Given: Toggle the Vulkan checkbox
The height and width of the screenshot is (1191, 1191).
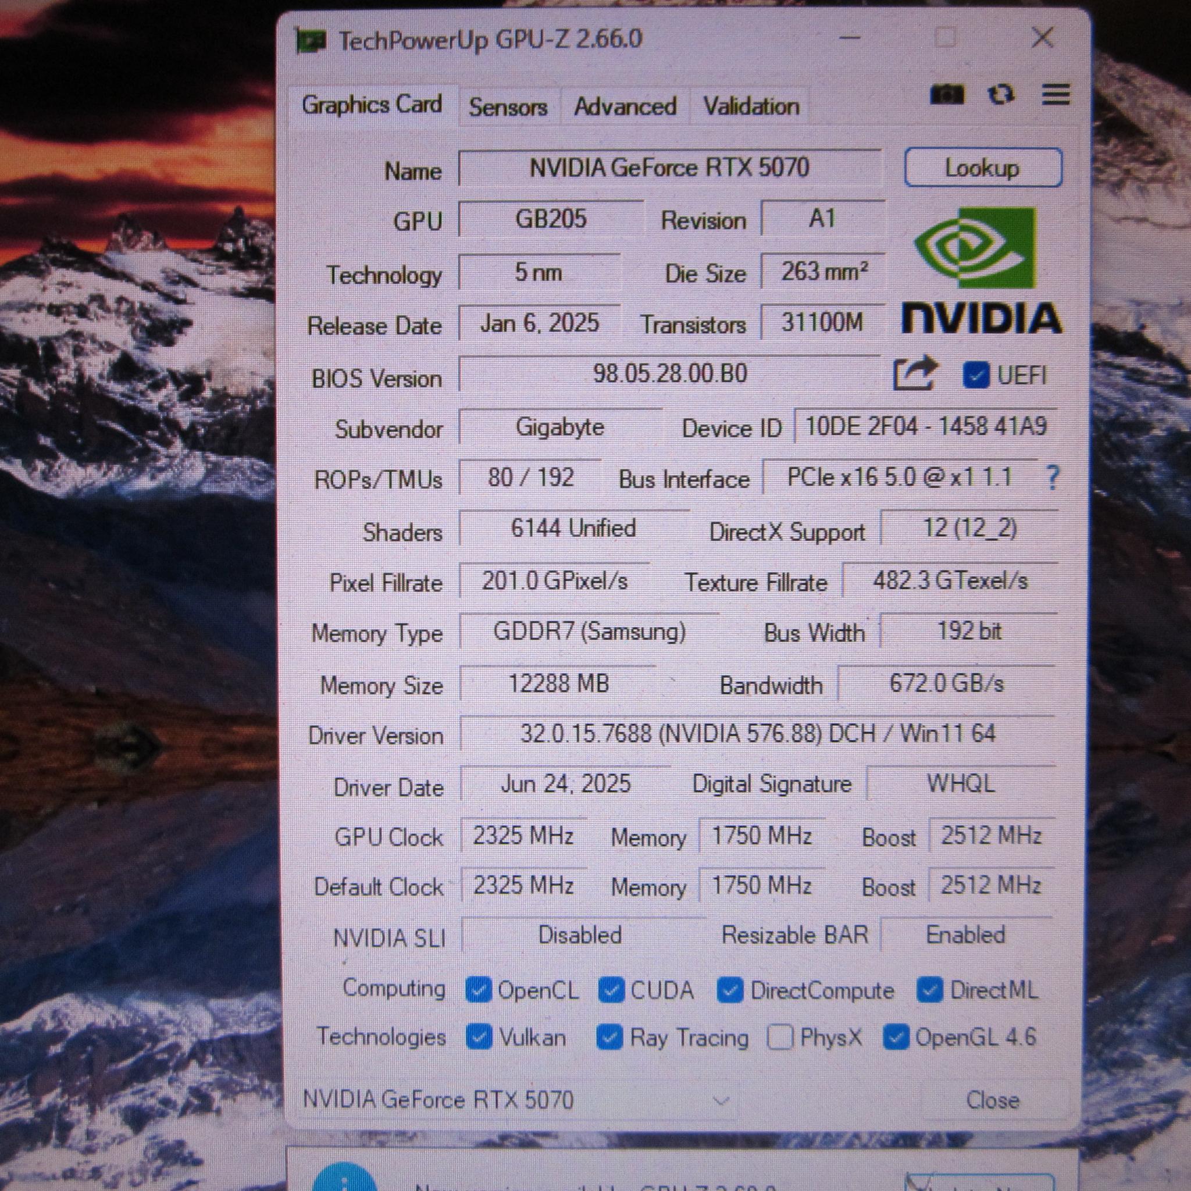Looking at the screenshot, I should coord(479,1037).
